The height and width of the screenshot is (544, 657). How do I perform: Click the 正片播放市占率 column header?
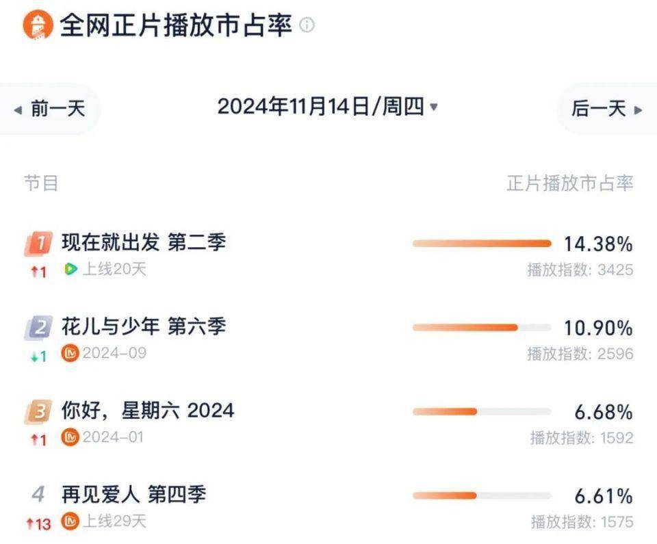point(570,183)
